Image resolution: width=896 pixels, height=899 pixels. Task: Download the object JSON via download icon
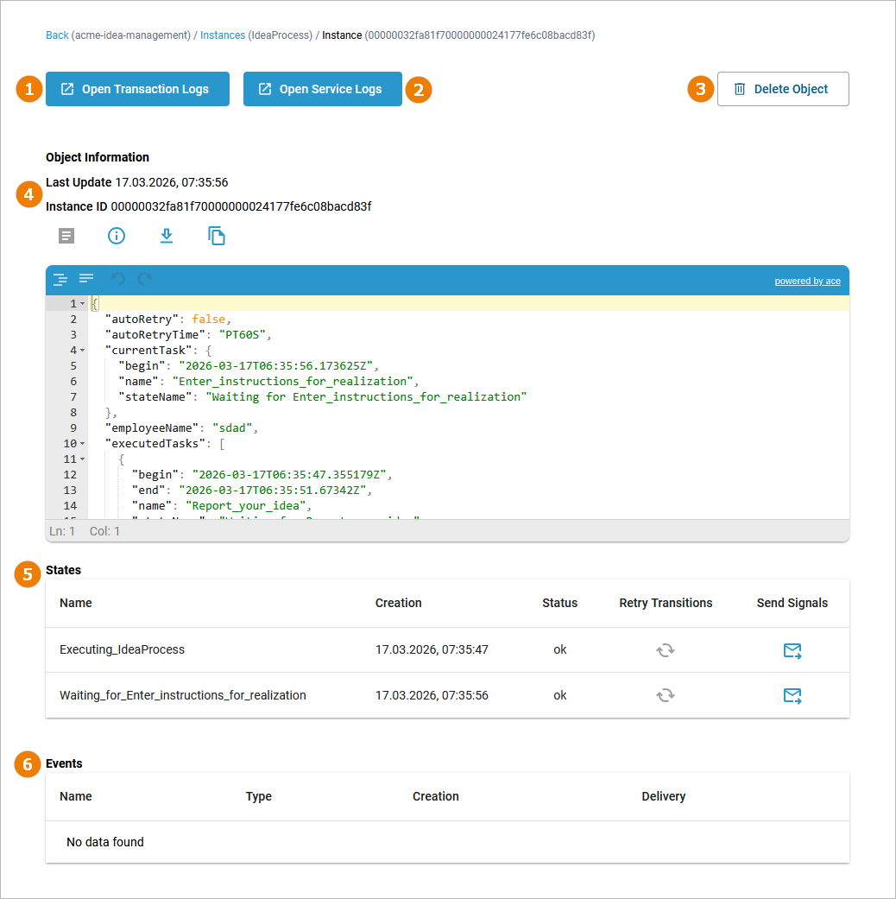coord(167,236)
